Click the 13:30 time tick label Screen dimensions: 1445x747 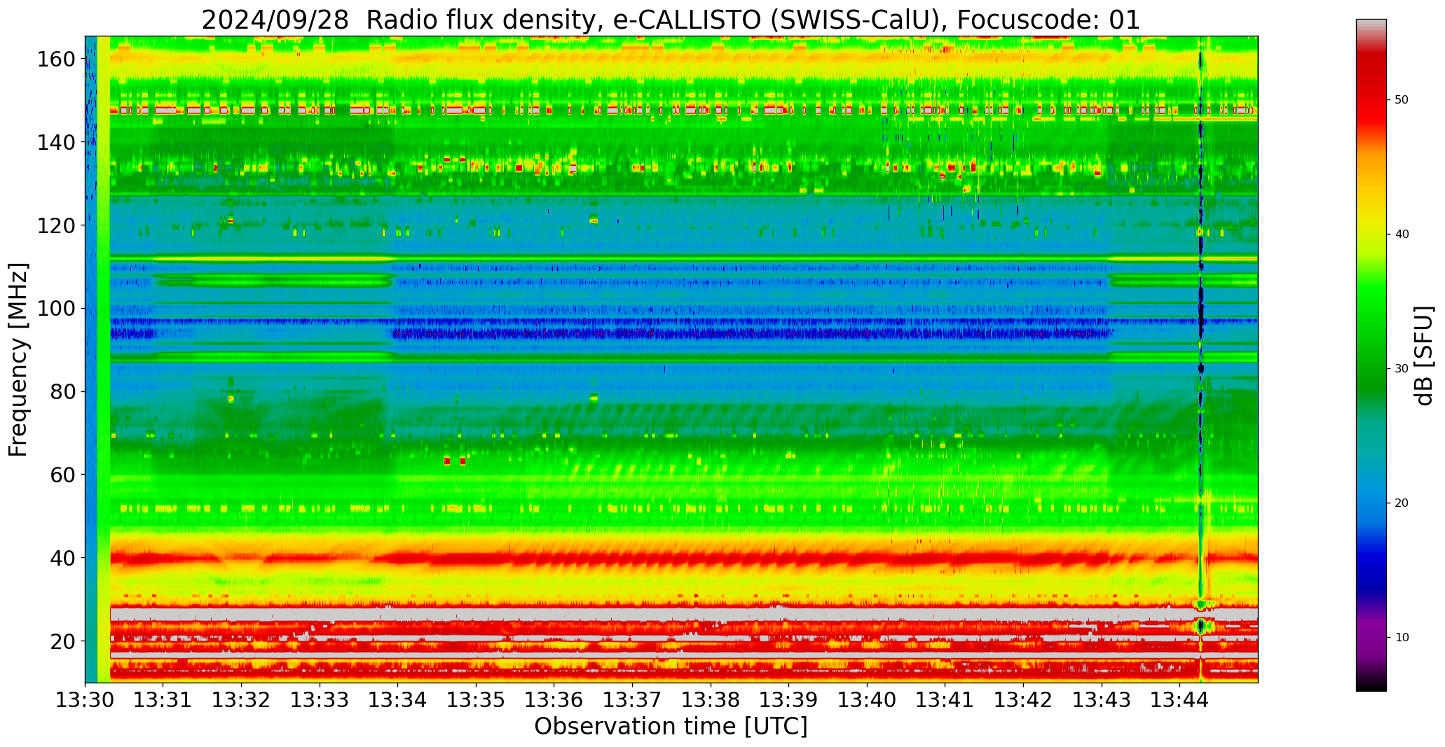(85, 701)
